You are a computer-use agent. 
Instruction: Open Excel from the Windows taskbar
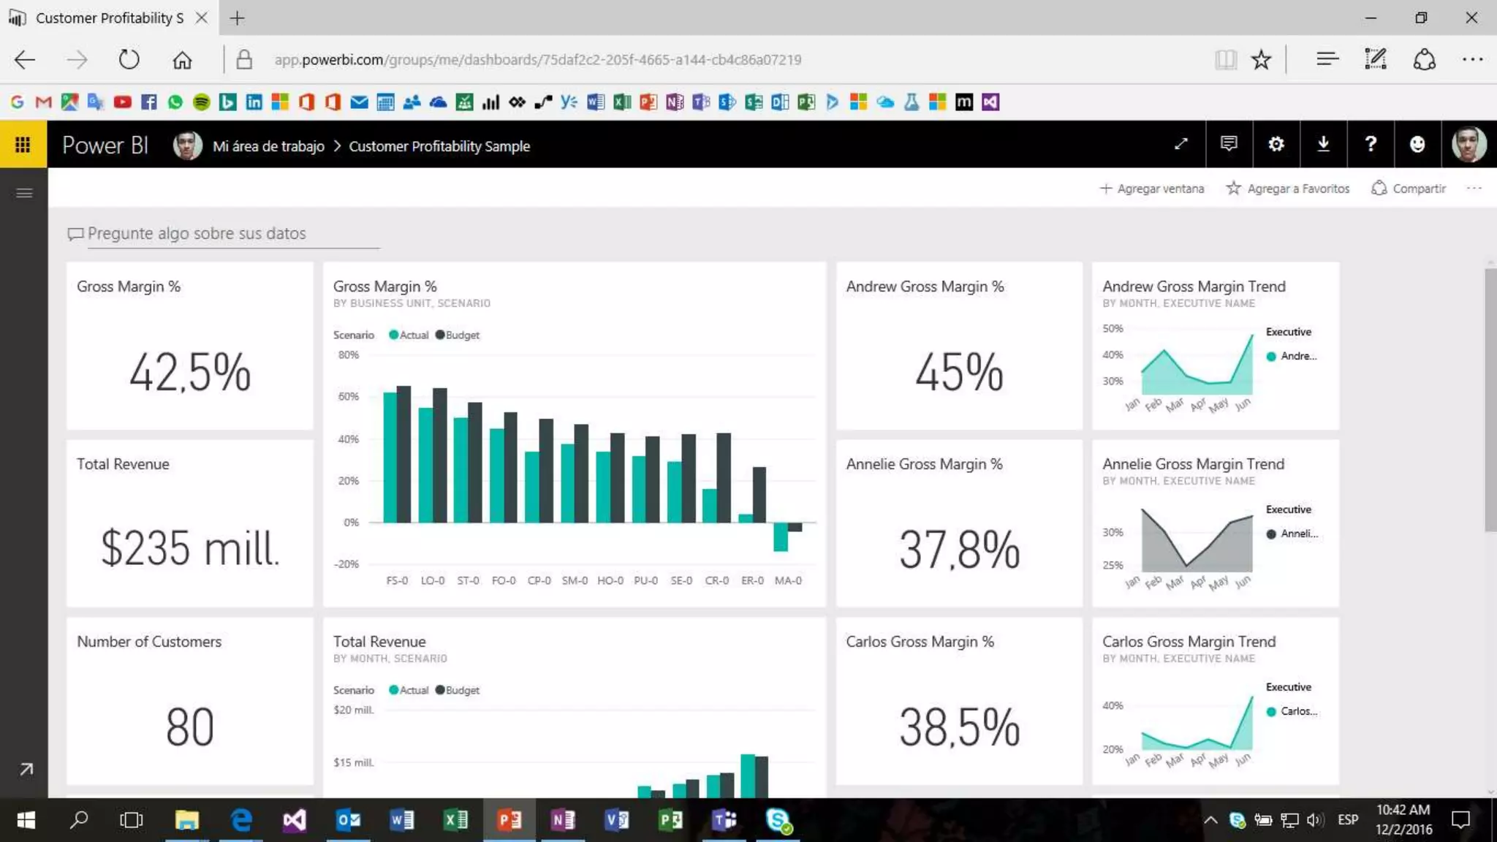coord(456,820)
